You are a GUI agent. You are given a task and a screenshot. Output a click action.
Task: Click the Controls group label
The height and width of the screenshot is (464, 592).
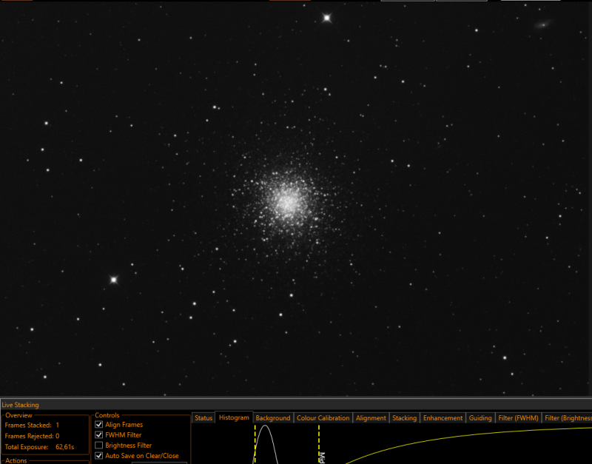click(107, 415)
